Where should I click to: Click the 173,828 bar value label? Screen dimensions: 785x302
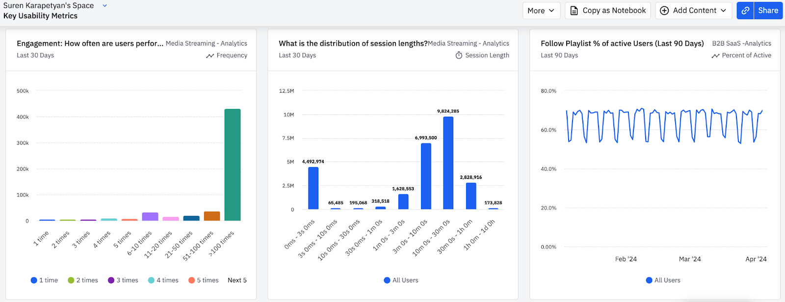coord(493,203)
